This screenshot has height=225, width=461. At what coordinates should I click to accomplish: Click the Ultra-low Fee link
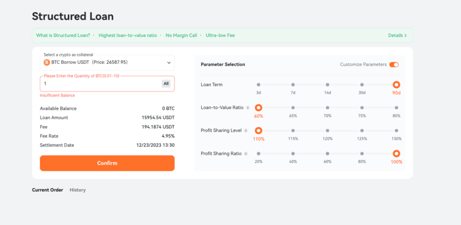click(x=220, y=36)
